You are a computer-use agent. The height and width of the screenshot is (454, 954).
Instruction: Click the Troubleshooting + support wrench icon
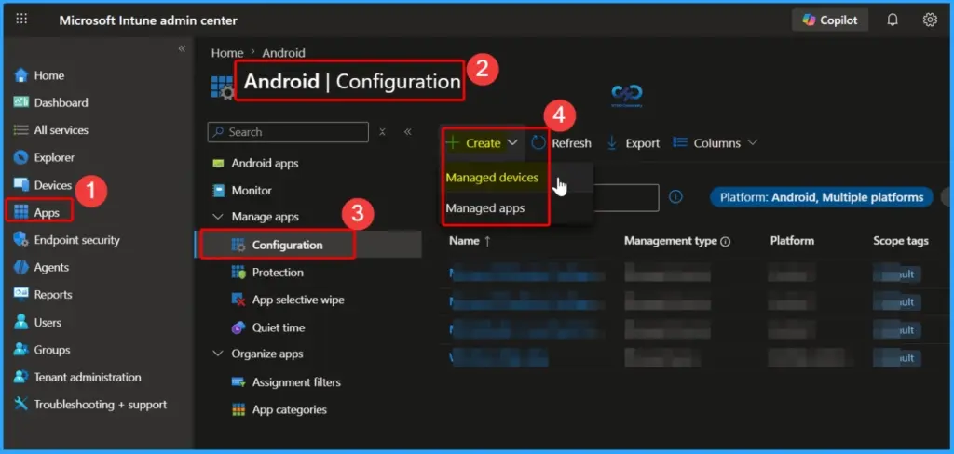tap(21, 404)
